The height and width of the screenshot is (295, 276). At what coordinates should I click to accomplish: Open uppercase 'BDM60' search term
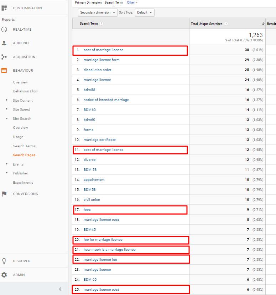click(90, 110)
